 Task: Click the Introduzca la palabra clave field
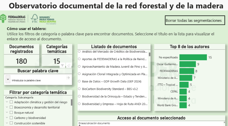point(37,80)
